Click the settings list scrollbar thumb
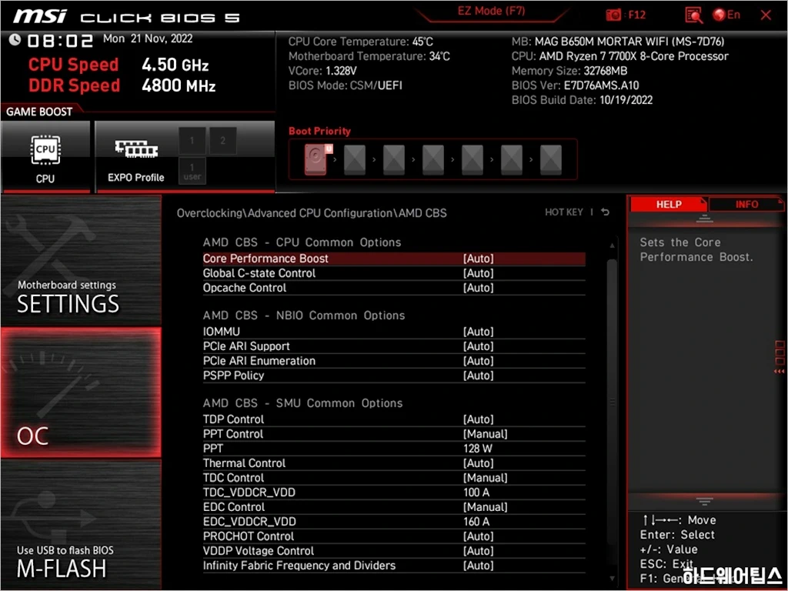Screen dimensions: 788x591 (x=612, y=402)
